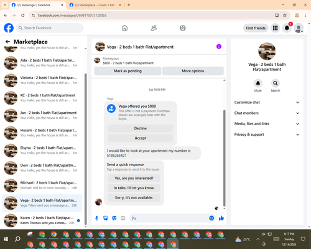Open a new browser tab
311x249 pixels.
click(129, 5)
